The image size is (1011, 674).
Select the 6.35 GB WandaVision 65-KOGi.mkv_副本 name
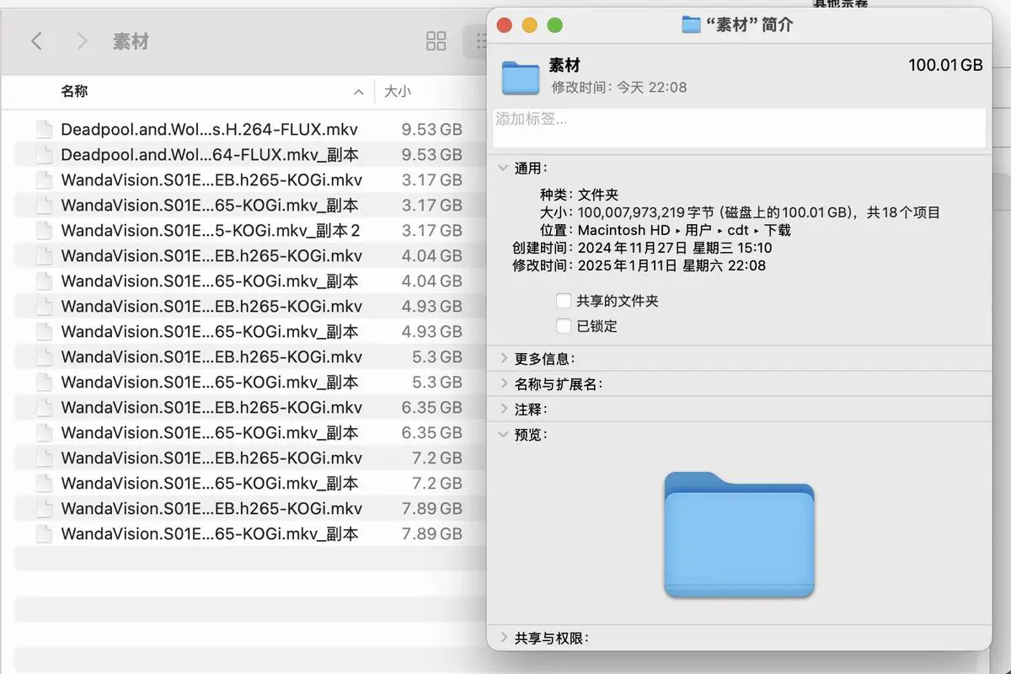210,433
